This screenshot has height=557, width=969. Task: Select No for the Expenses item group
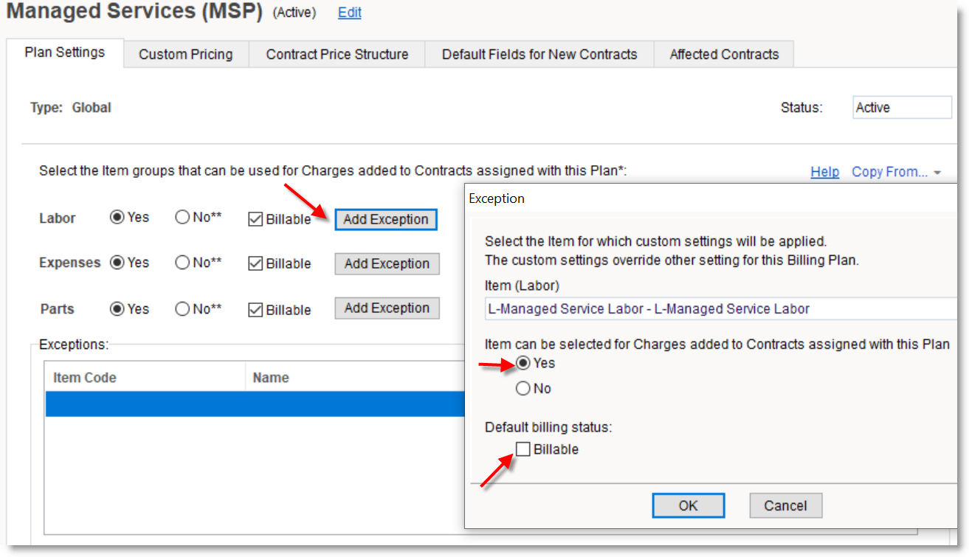click(183, 263)
